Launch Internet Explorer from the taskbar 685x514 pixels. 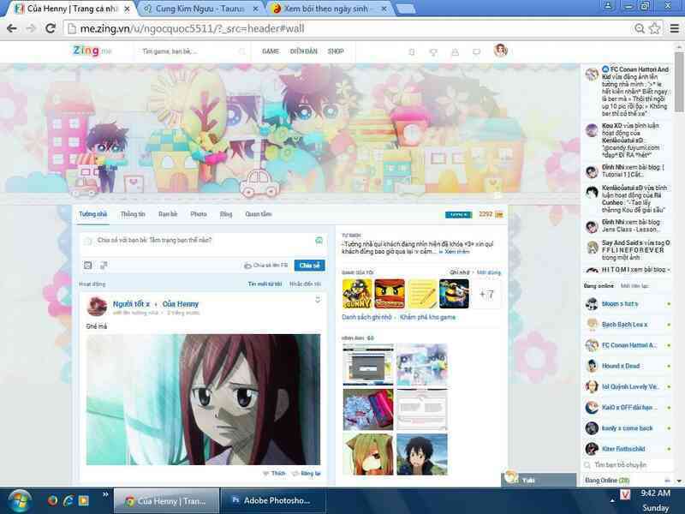68,500
